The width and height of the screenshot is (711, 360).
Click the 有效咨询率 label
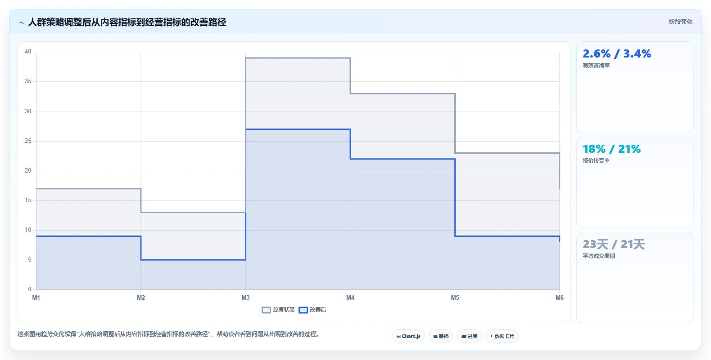[x=596, y=66]
